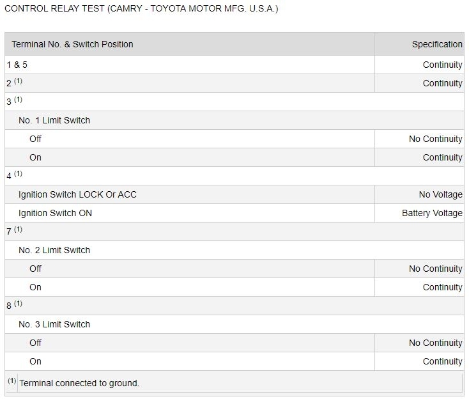This screenshot has height=399, width=469.
Task: Click the footnote marker beside terminal 7
Action: click(x=18, y=230)
